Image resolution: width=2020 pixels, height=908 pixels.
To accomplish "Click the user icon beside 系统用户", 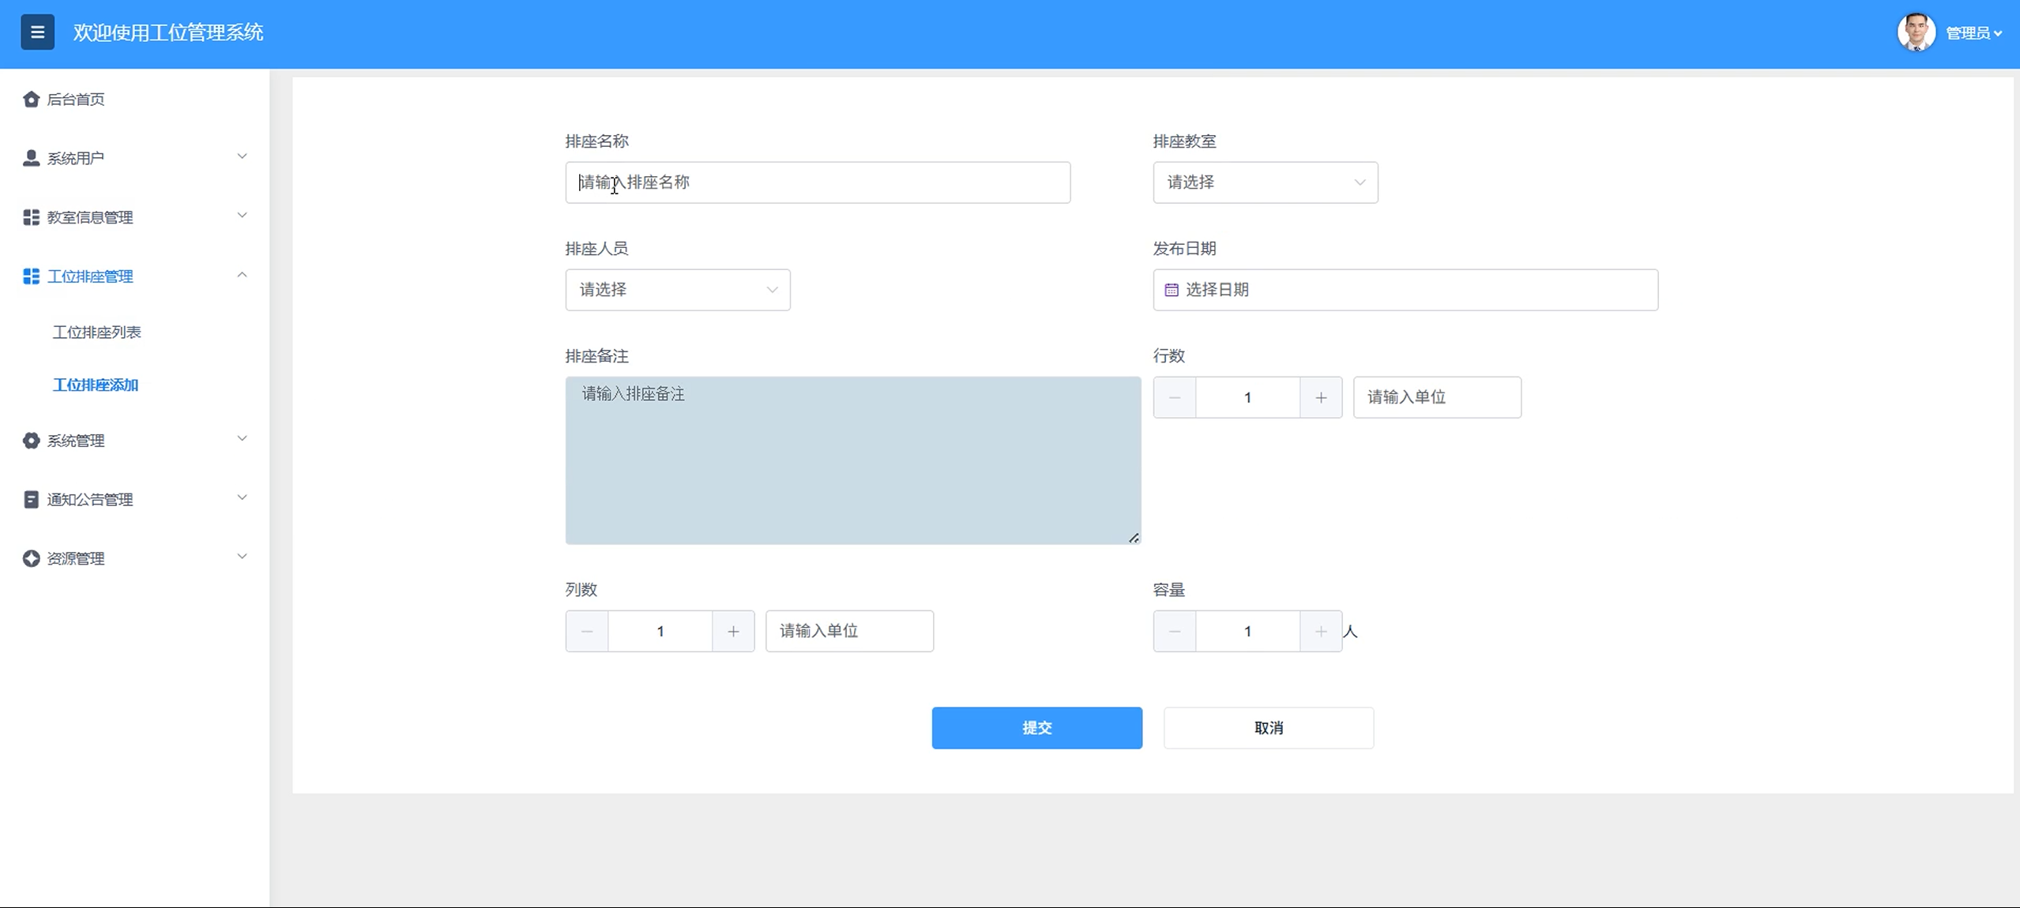I will 31,158.
